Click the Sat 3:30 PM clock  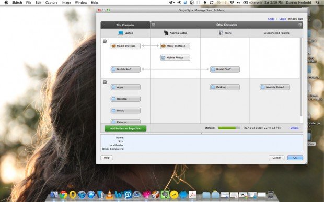pos(273,3)
